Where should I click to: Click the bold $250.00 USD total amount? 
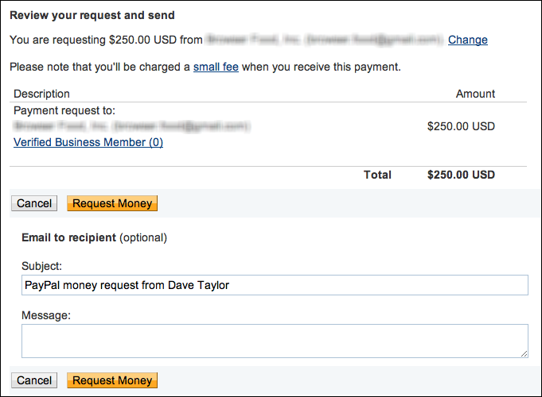(x=461, y=175)
